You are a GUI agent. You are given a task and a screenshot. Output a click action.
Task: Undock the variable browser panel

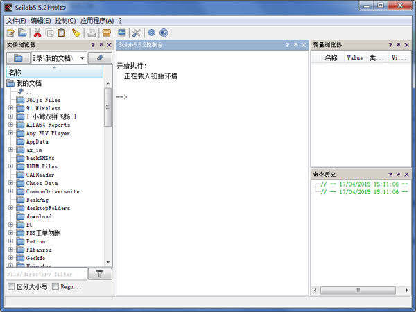point(398,45)
